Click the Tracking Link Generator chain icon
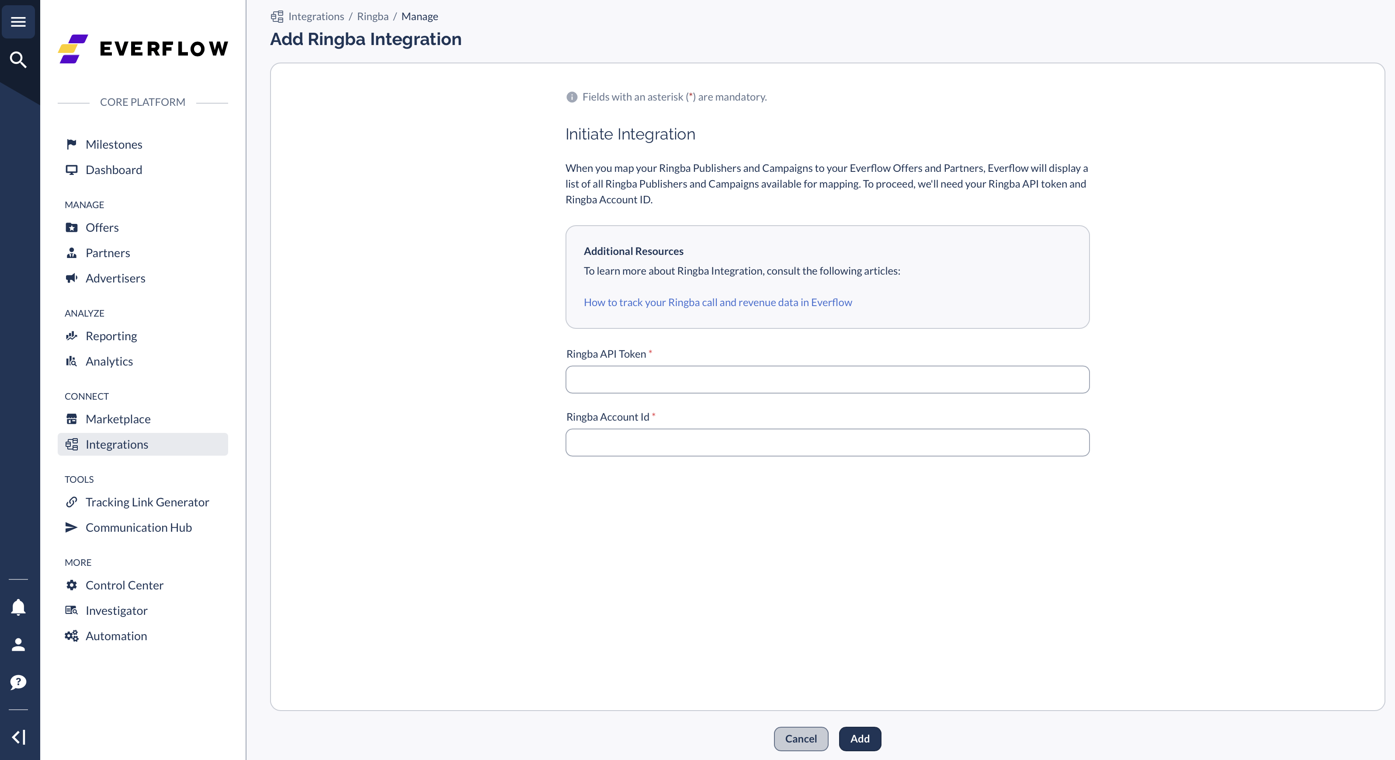 point(72,502)
